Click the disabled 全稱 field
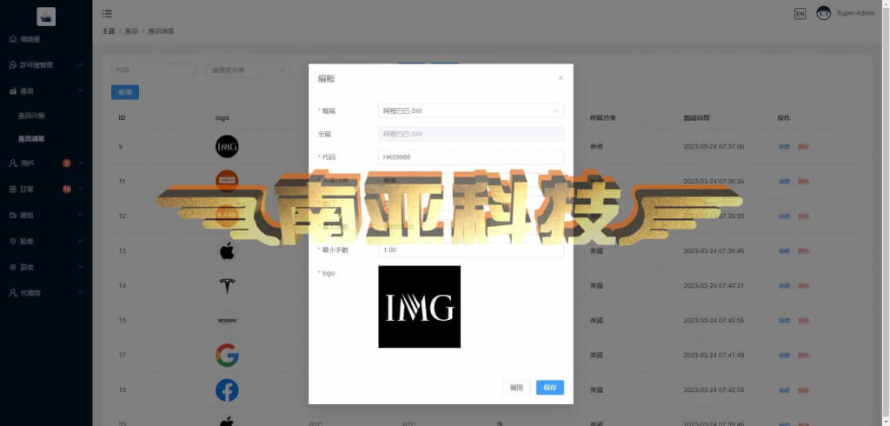 [x=471, y=134]
